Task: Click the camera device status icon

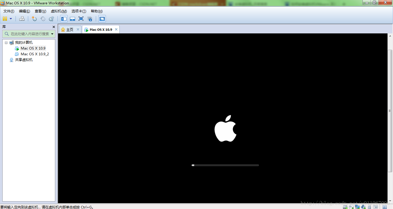Action: 375,207
